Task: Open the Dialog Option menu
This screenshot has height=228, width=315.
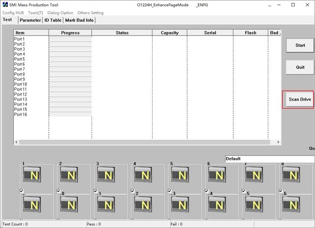Action: click(60, 13)
